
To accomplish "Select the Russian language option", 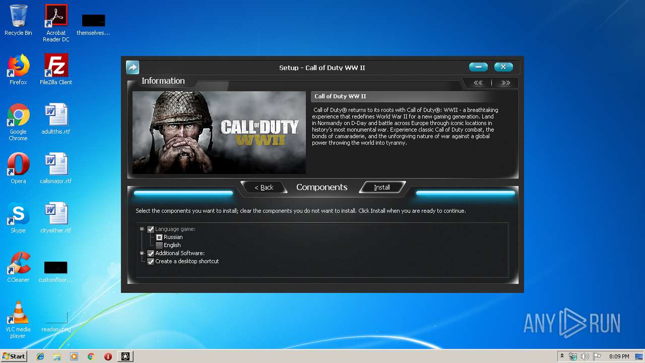I will point(159,237).
